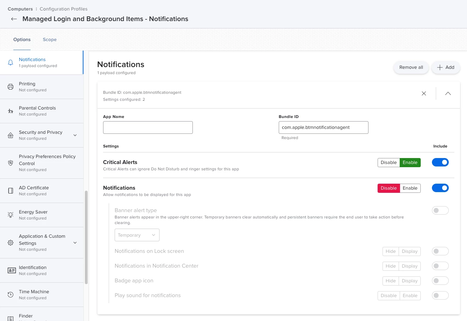This screenshot has height=321, width=467.
Task: Open the Time Machine clock icon
Action: pyautogui.click(x=11, y=295)
